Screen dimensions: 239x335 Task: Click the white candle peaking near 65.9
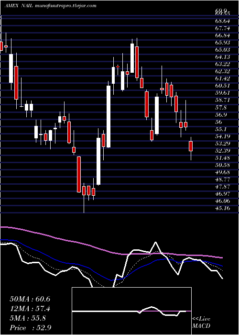[132, 58]
